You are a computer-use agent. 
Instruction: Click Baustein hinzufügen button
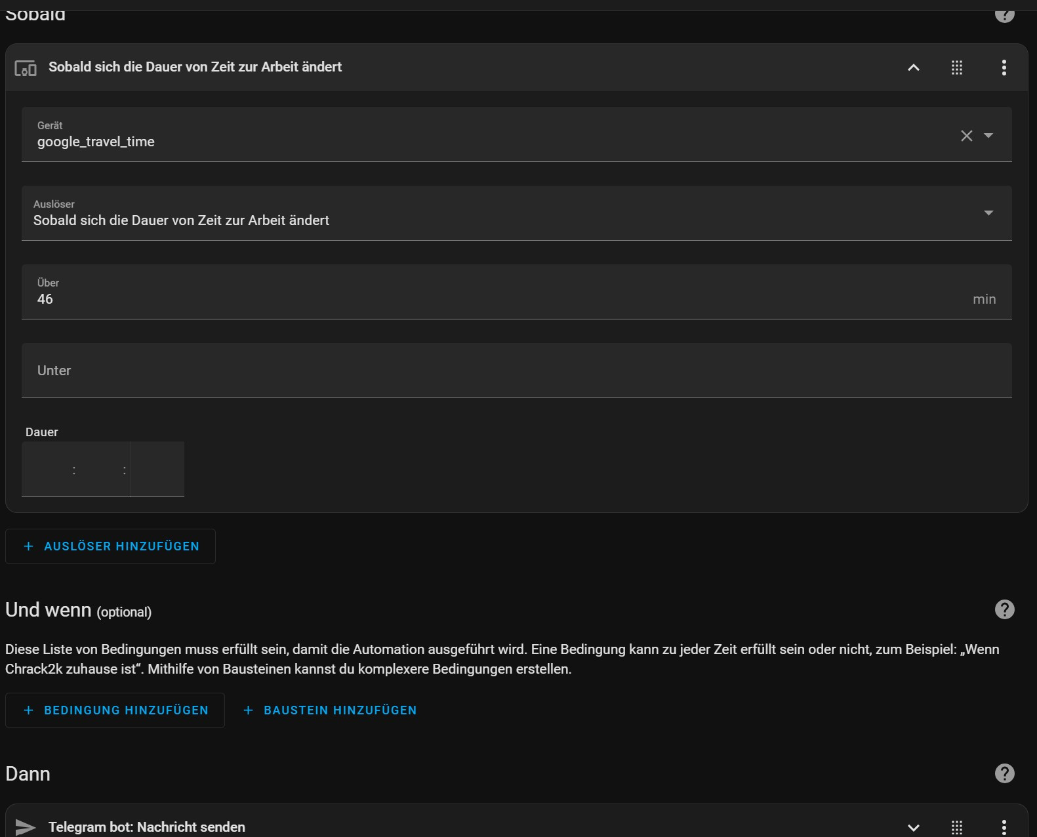330,710
